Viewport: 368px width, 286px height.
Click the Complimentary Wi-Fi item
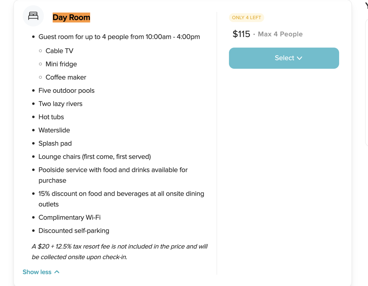(70, 218)
